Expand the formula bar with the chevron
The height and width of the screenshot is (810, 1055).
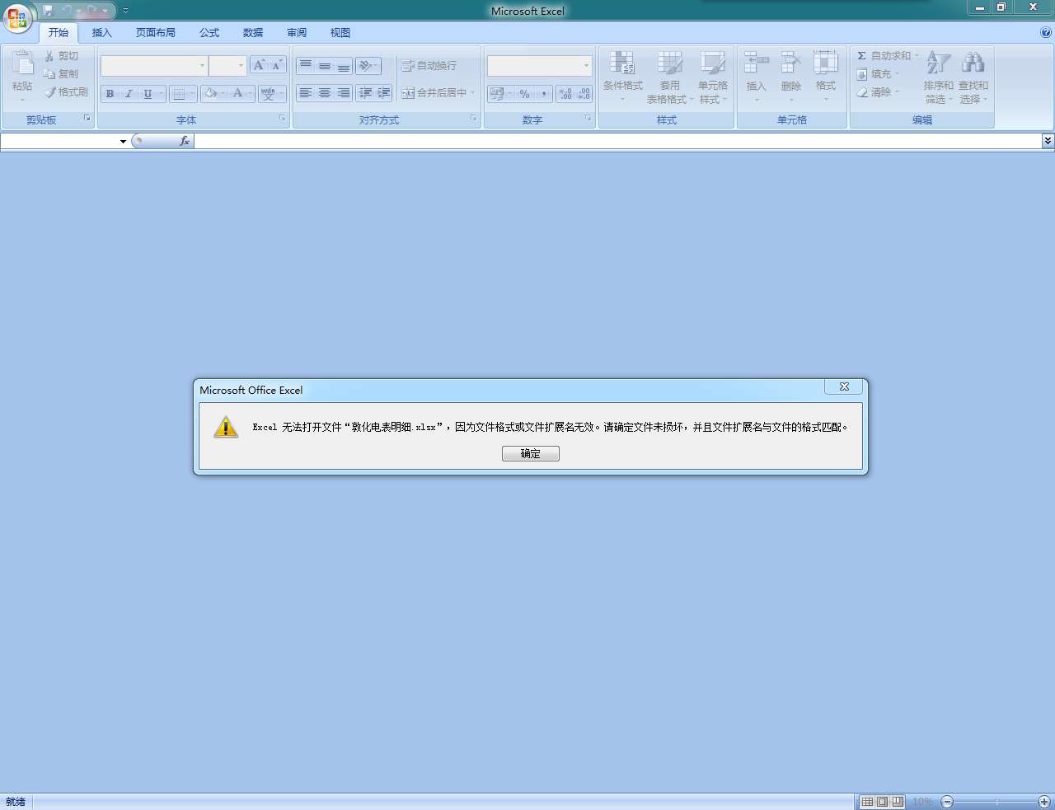point(1048,141)
